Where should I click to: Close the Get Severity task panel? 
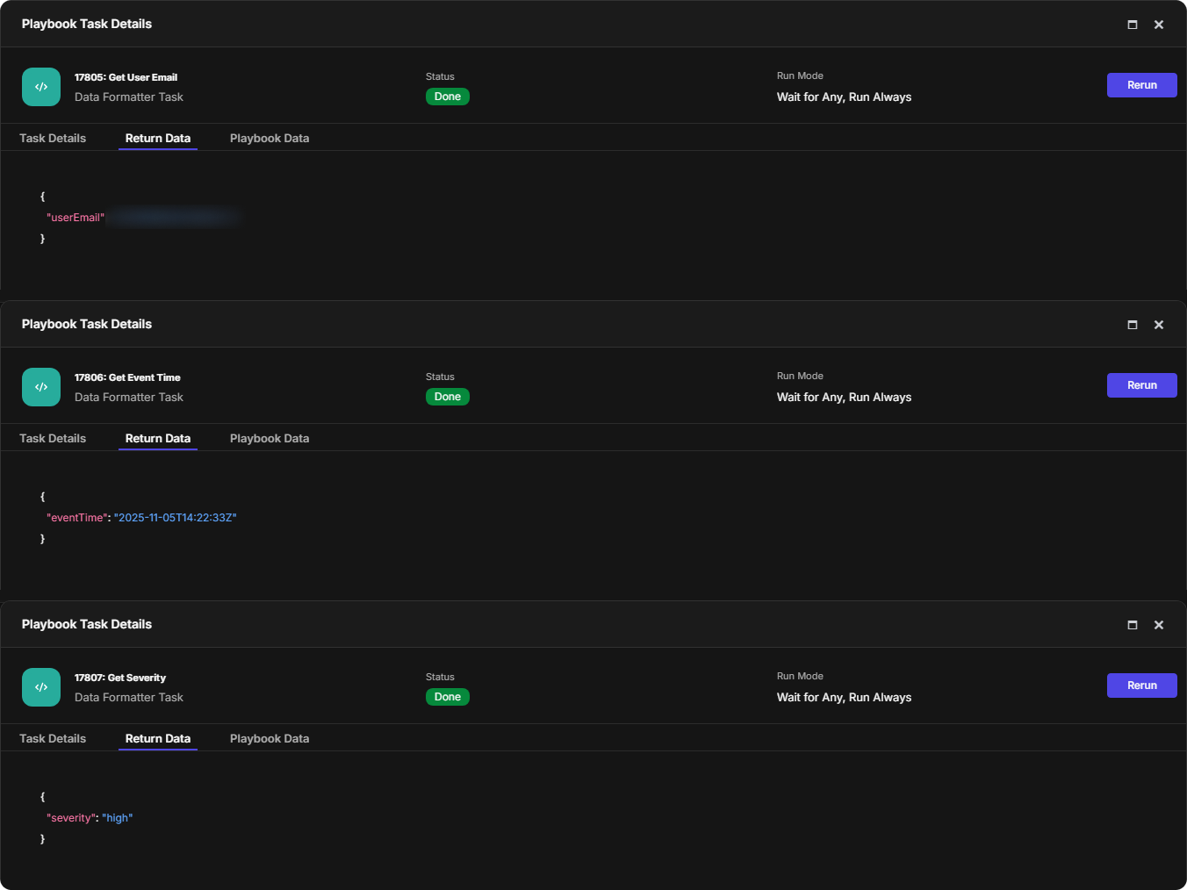(1159, 625)
